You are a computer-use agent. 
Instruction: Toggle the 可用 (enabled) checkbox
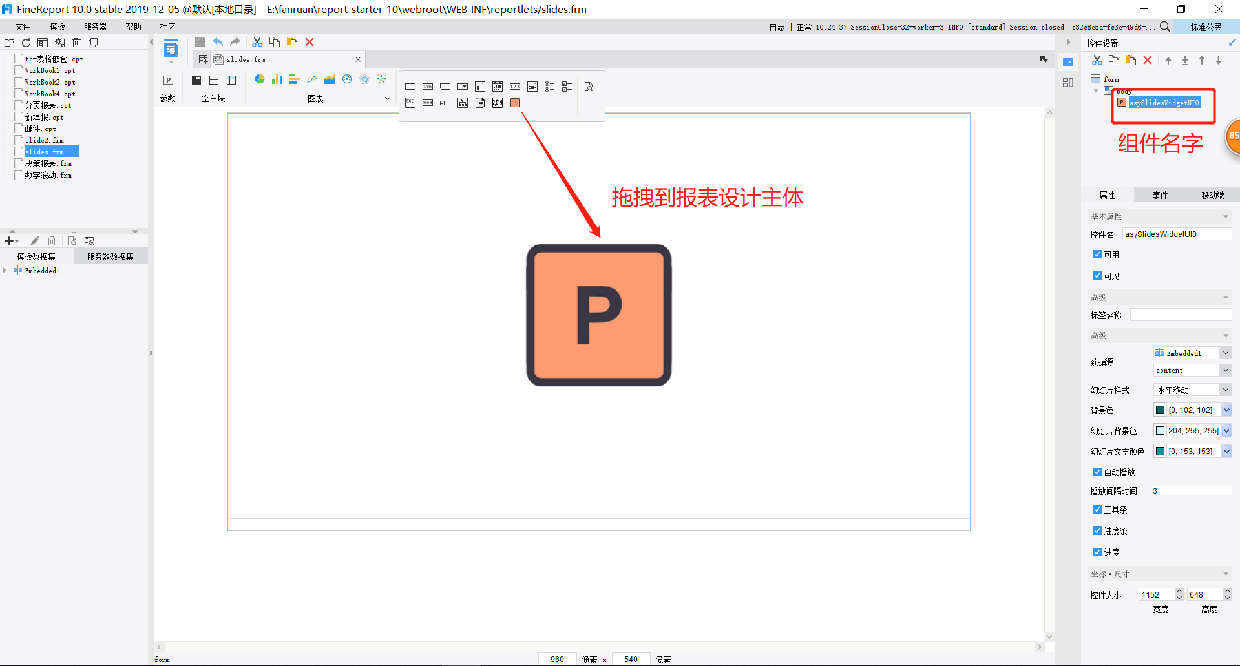click(1097, 255)
